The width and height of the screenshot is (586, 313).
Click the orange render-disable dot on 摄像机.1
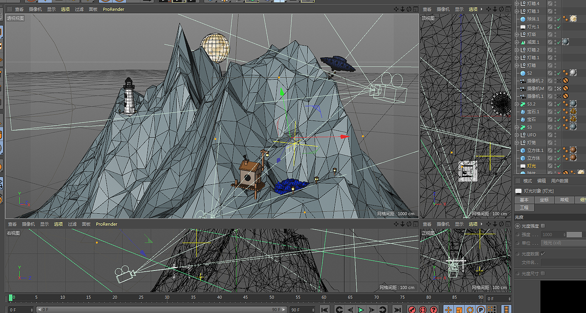pyautogui.click(x=566, y=96)
